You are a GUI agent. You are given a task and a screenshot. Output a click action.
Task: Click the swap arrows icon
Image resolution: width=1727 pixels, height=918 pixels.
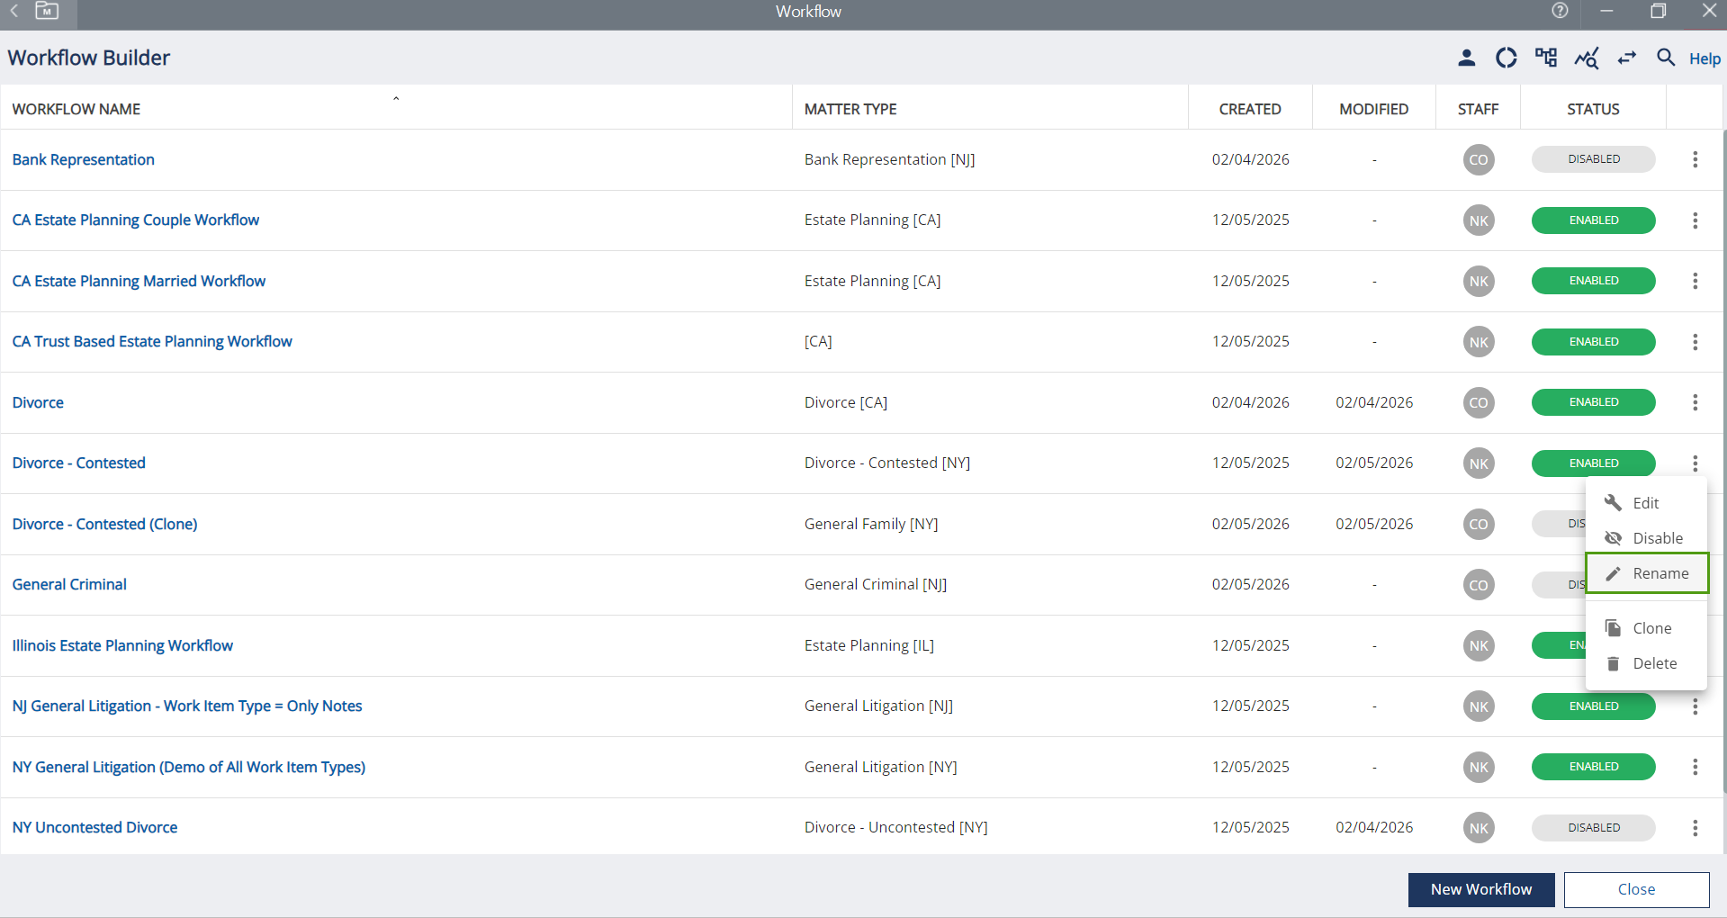(x=1626, y=58)
